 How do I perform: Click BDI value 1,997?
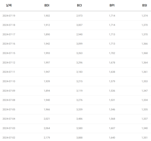[47, 63]
